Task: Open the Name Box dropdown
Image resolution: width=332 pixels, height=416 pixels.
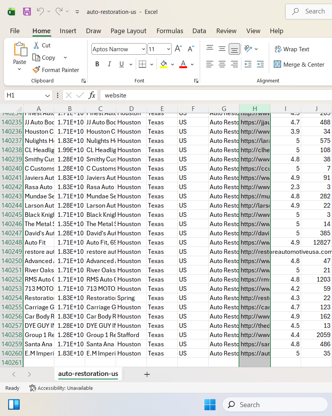Action: coord(47,96)
